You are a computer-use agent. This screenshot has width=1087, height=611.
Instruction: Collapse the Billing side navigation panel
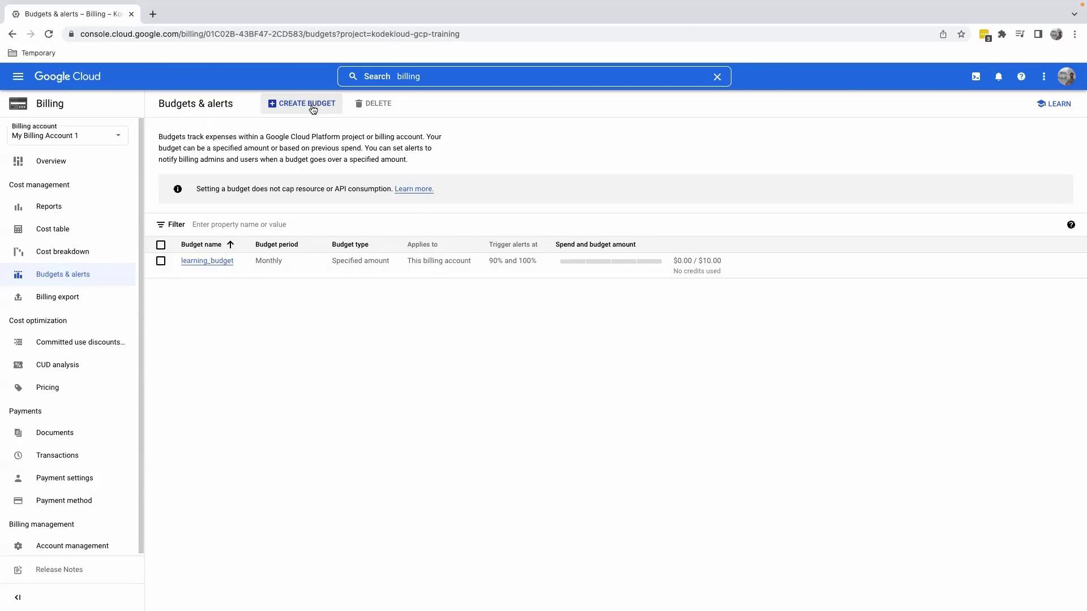pyautogui.click(x=18, y=597)
